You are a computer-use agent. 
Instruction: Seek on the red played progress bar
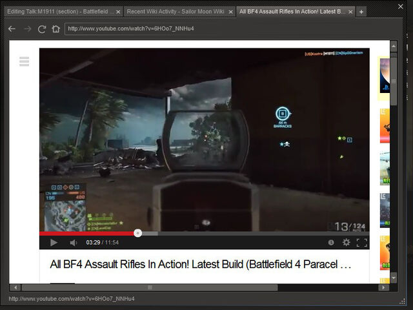pyautogui.click(x=86, y=233)
